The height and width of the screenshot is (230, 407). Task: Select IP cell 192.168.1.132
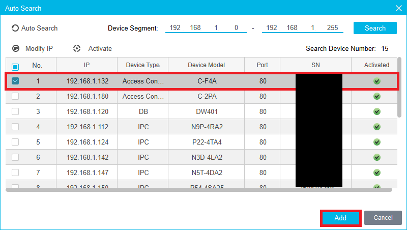[x=88, y=81]
